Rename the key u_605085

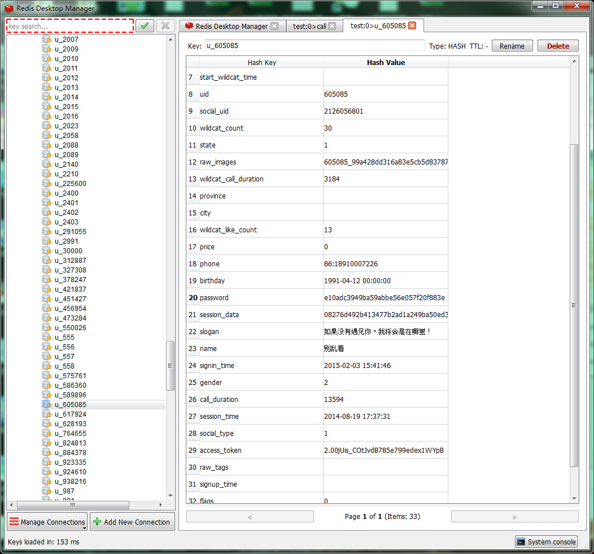(512, 46)
